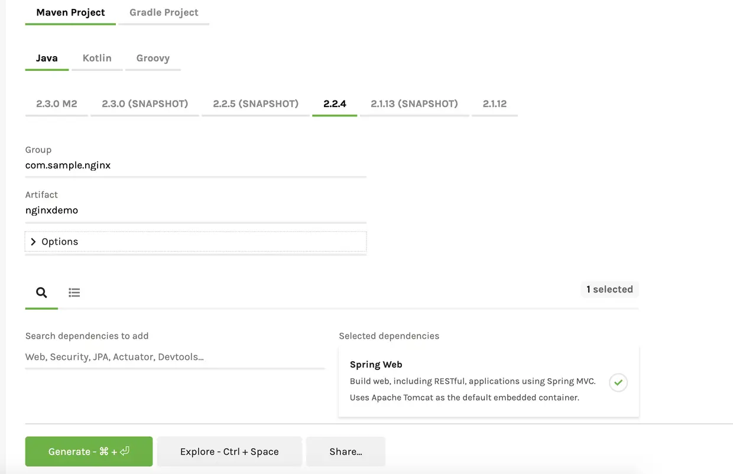Select Spring Boot version 2.2.4

(x=335, y=103)
